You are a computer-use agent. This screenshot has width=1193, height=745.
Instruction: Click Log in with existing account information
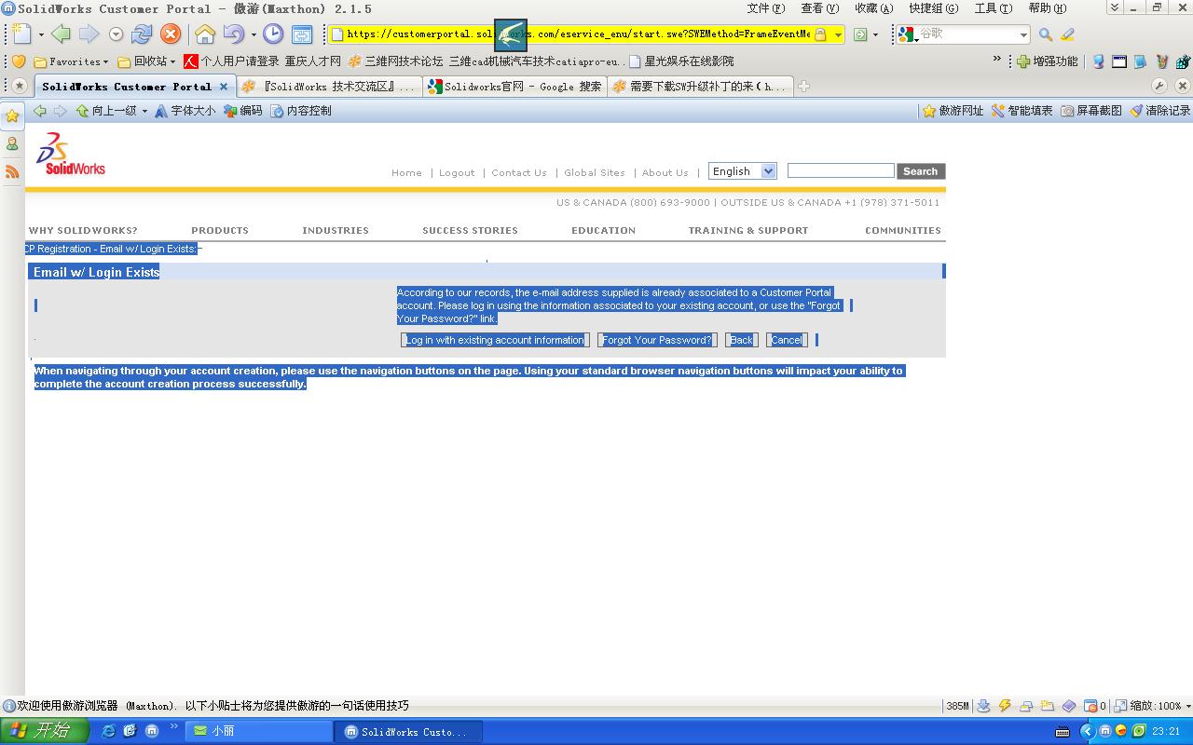point(495,340)
